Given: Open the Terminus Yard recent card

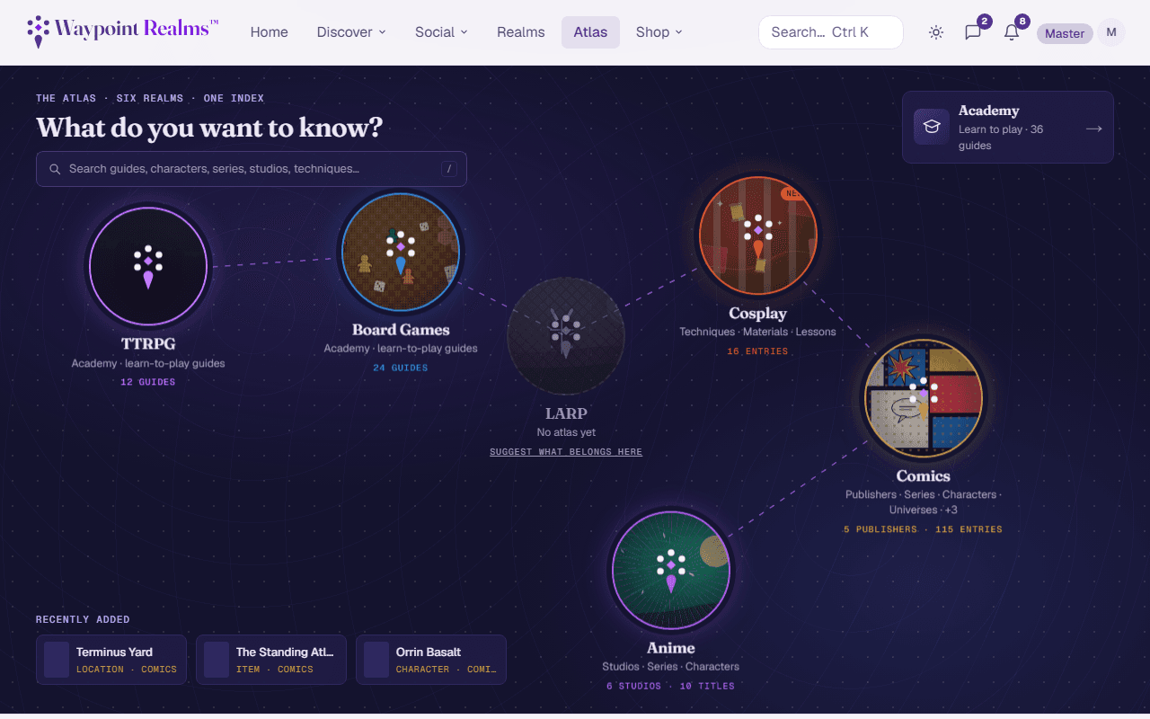Looking at the screenshot, I should tap(111, 660).
